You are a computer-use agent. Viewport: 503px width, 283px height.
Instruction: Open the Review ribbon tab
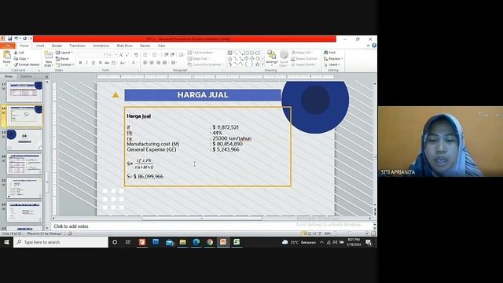pos(145,46)
